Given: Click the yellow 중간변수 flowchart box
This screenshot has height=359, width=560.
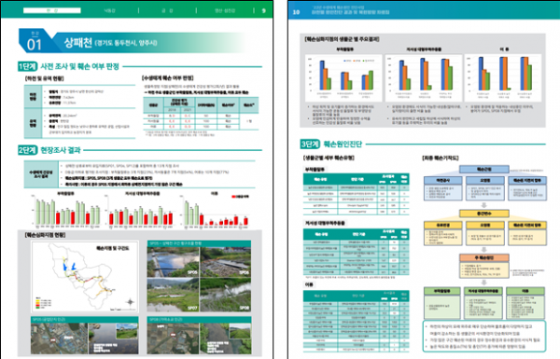Looking at the screenshot, I should (483, 214).
